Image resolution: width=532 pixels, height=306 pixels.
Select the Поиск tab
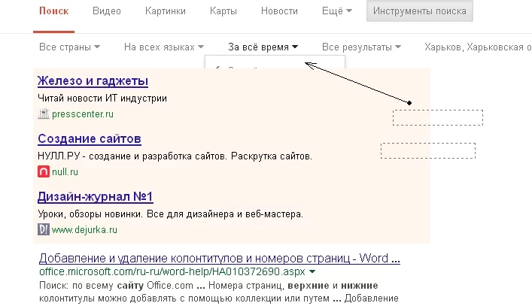[54, 11]
